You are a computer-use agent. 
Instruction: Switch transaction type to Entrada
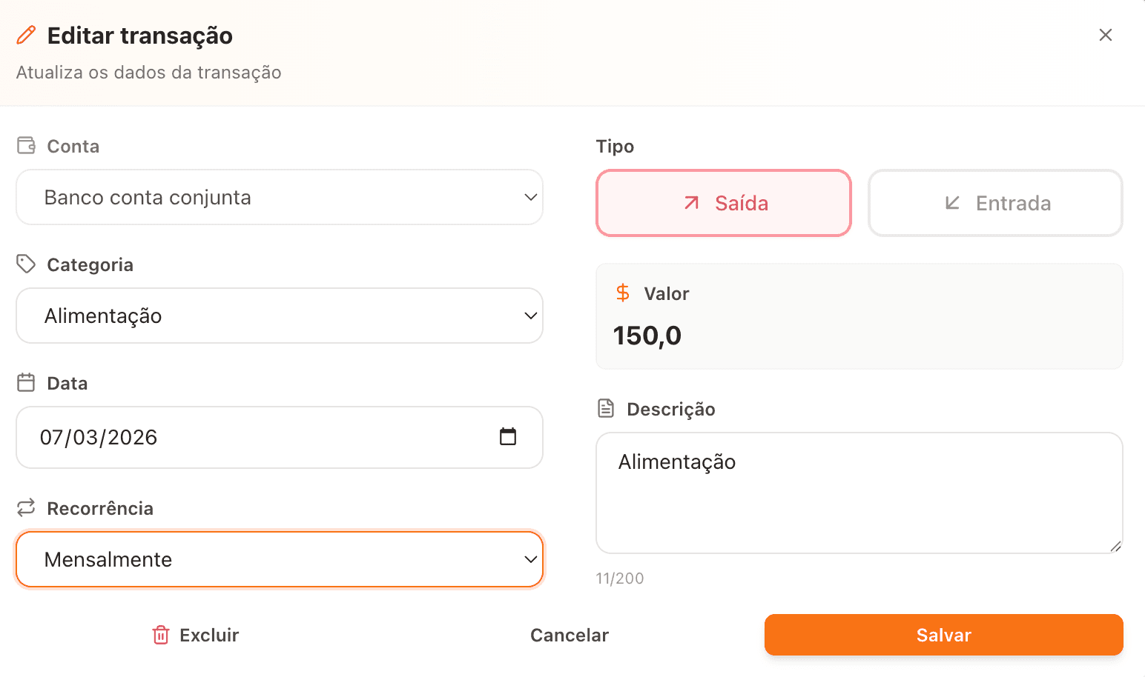[994, 203]
